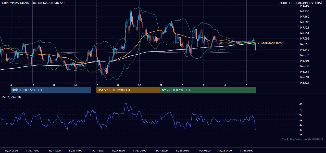Click hour label 6 on chart time axis
Viewport: 326px width, 153px height.
point(246,85)
